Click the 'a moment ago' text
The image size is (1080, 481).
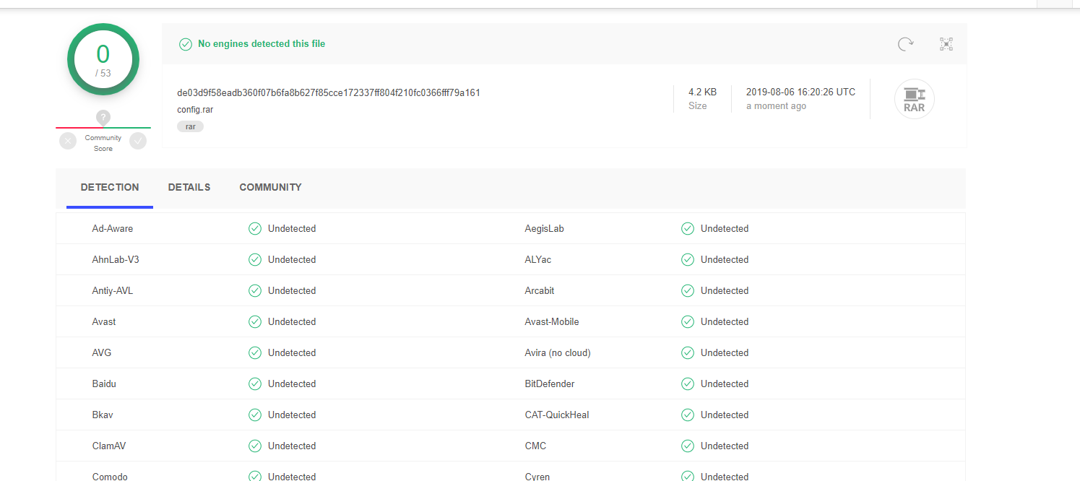point(776,106)
